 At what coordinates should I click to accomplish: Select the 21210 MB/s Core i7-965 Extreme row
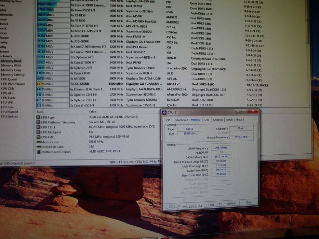tap(149, 47)
